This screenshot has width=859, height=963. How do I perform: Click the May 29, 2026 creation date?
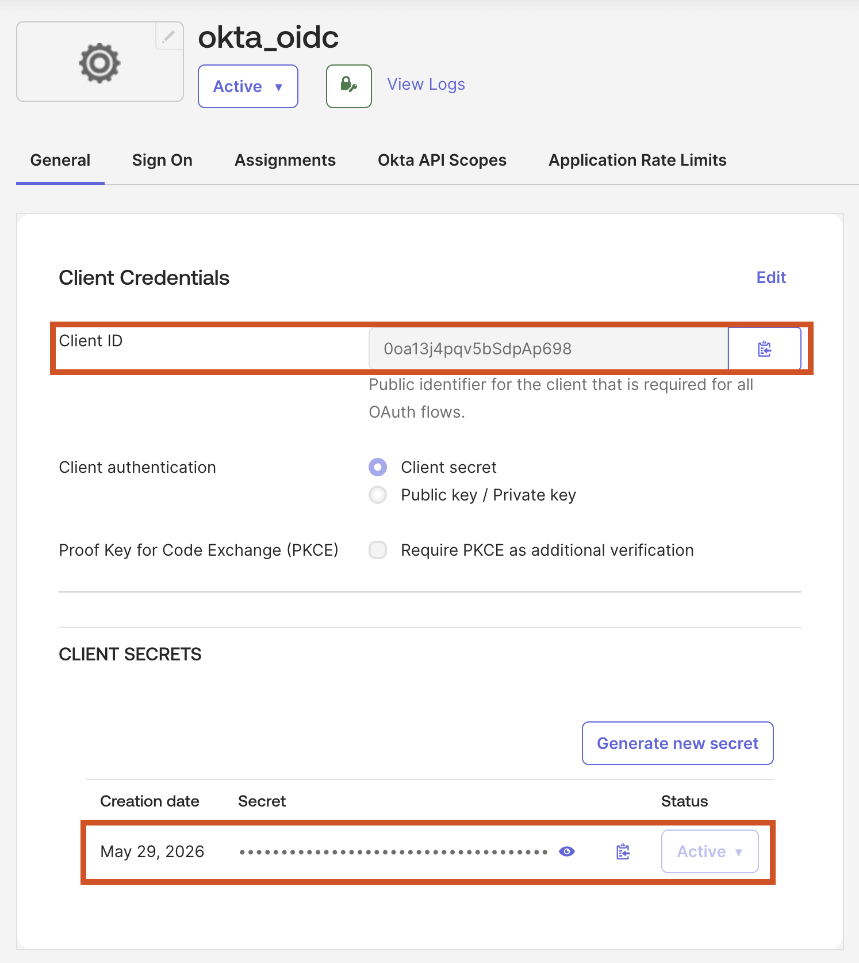pos(152,851)
